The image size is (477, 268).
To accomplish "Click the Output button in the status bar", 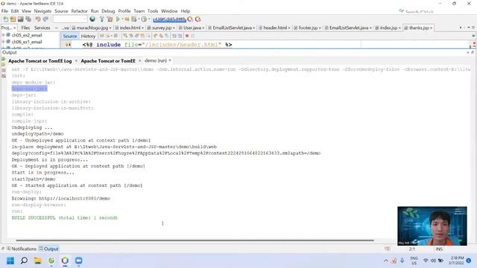I will coord(48,249).
